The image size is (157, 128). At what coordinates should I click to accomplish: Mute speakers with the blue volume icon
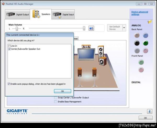click(91, 28)
